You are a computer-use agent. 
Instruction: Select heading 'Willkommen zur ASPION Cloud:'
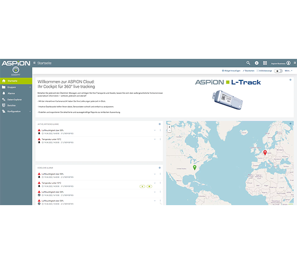[66, 82]
